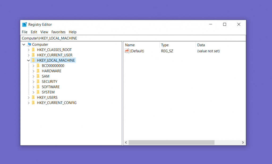Click the SECURITY folder icon

point(38,82)
